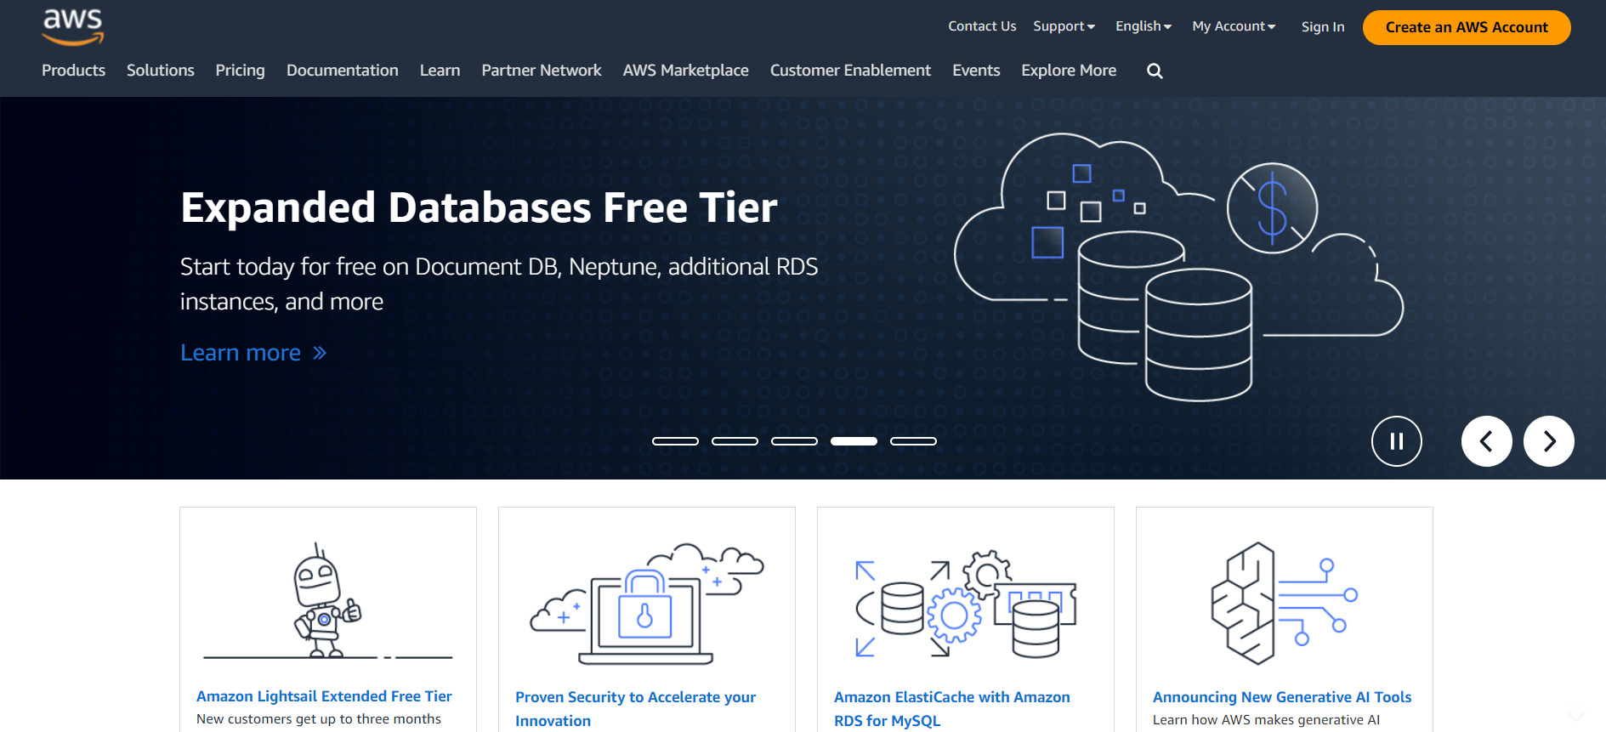Click the Generative AI brain illustration
1606x732 pixels.
pyautogui.click(x=1283, y=604)
